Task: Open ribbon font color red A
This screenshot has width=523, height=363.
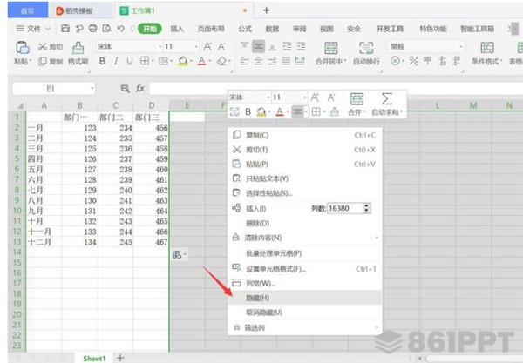Action: point(202,61)
